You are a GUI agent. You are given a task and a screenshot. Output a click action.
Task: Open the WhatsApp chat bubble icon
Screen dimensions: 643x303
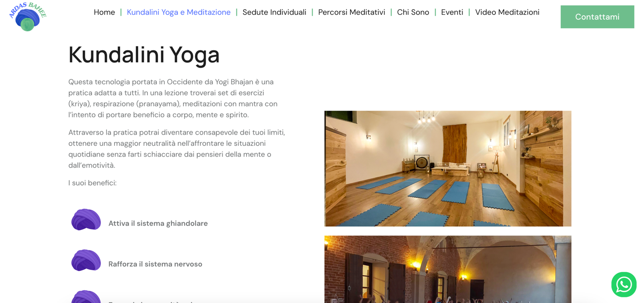(x=624, y=285)
